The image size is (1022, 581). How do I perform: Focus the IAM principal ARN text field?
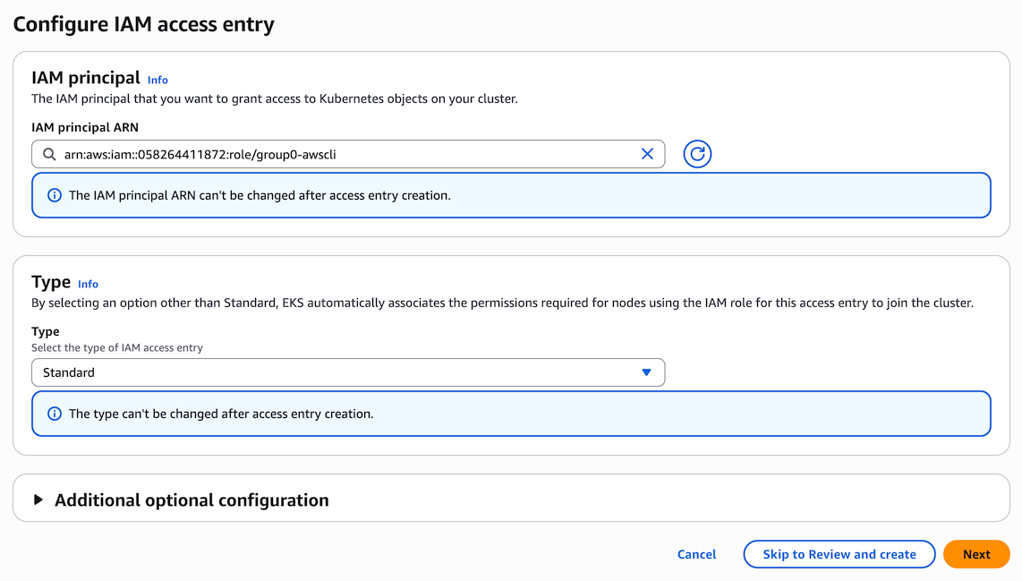349,154
